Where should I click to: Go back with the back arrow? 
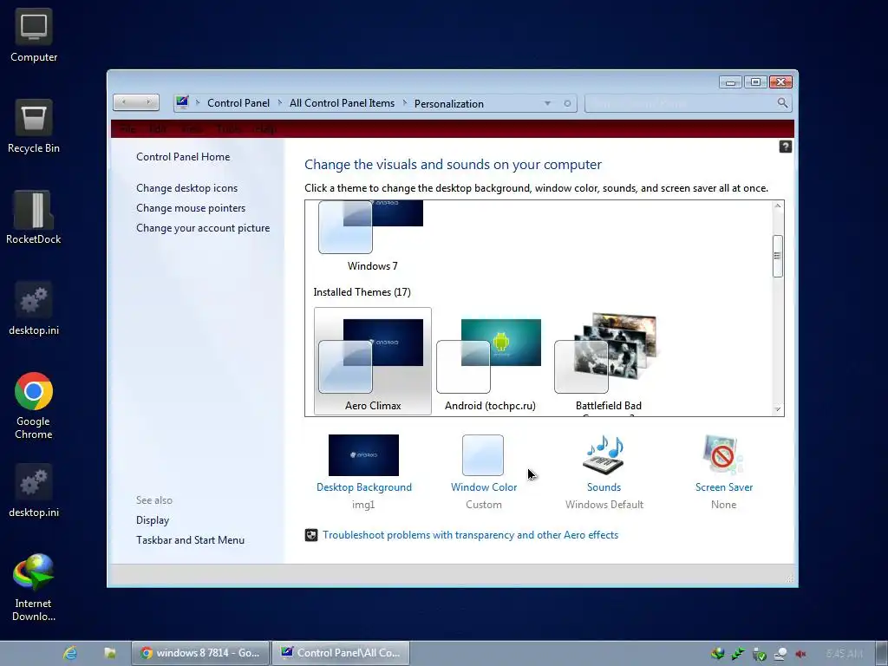pyautogui.click(x=124, y=102)
